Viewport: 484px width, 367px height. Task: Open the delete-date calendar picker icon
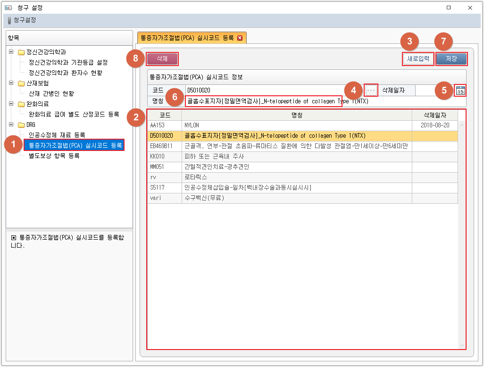[460, 91]
